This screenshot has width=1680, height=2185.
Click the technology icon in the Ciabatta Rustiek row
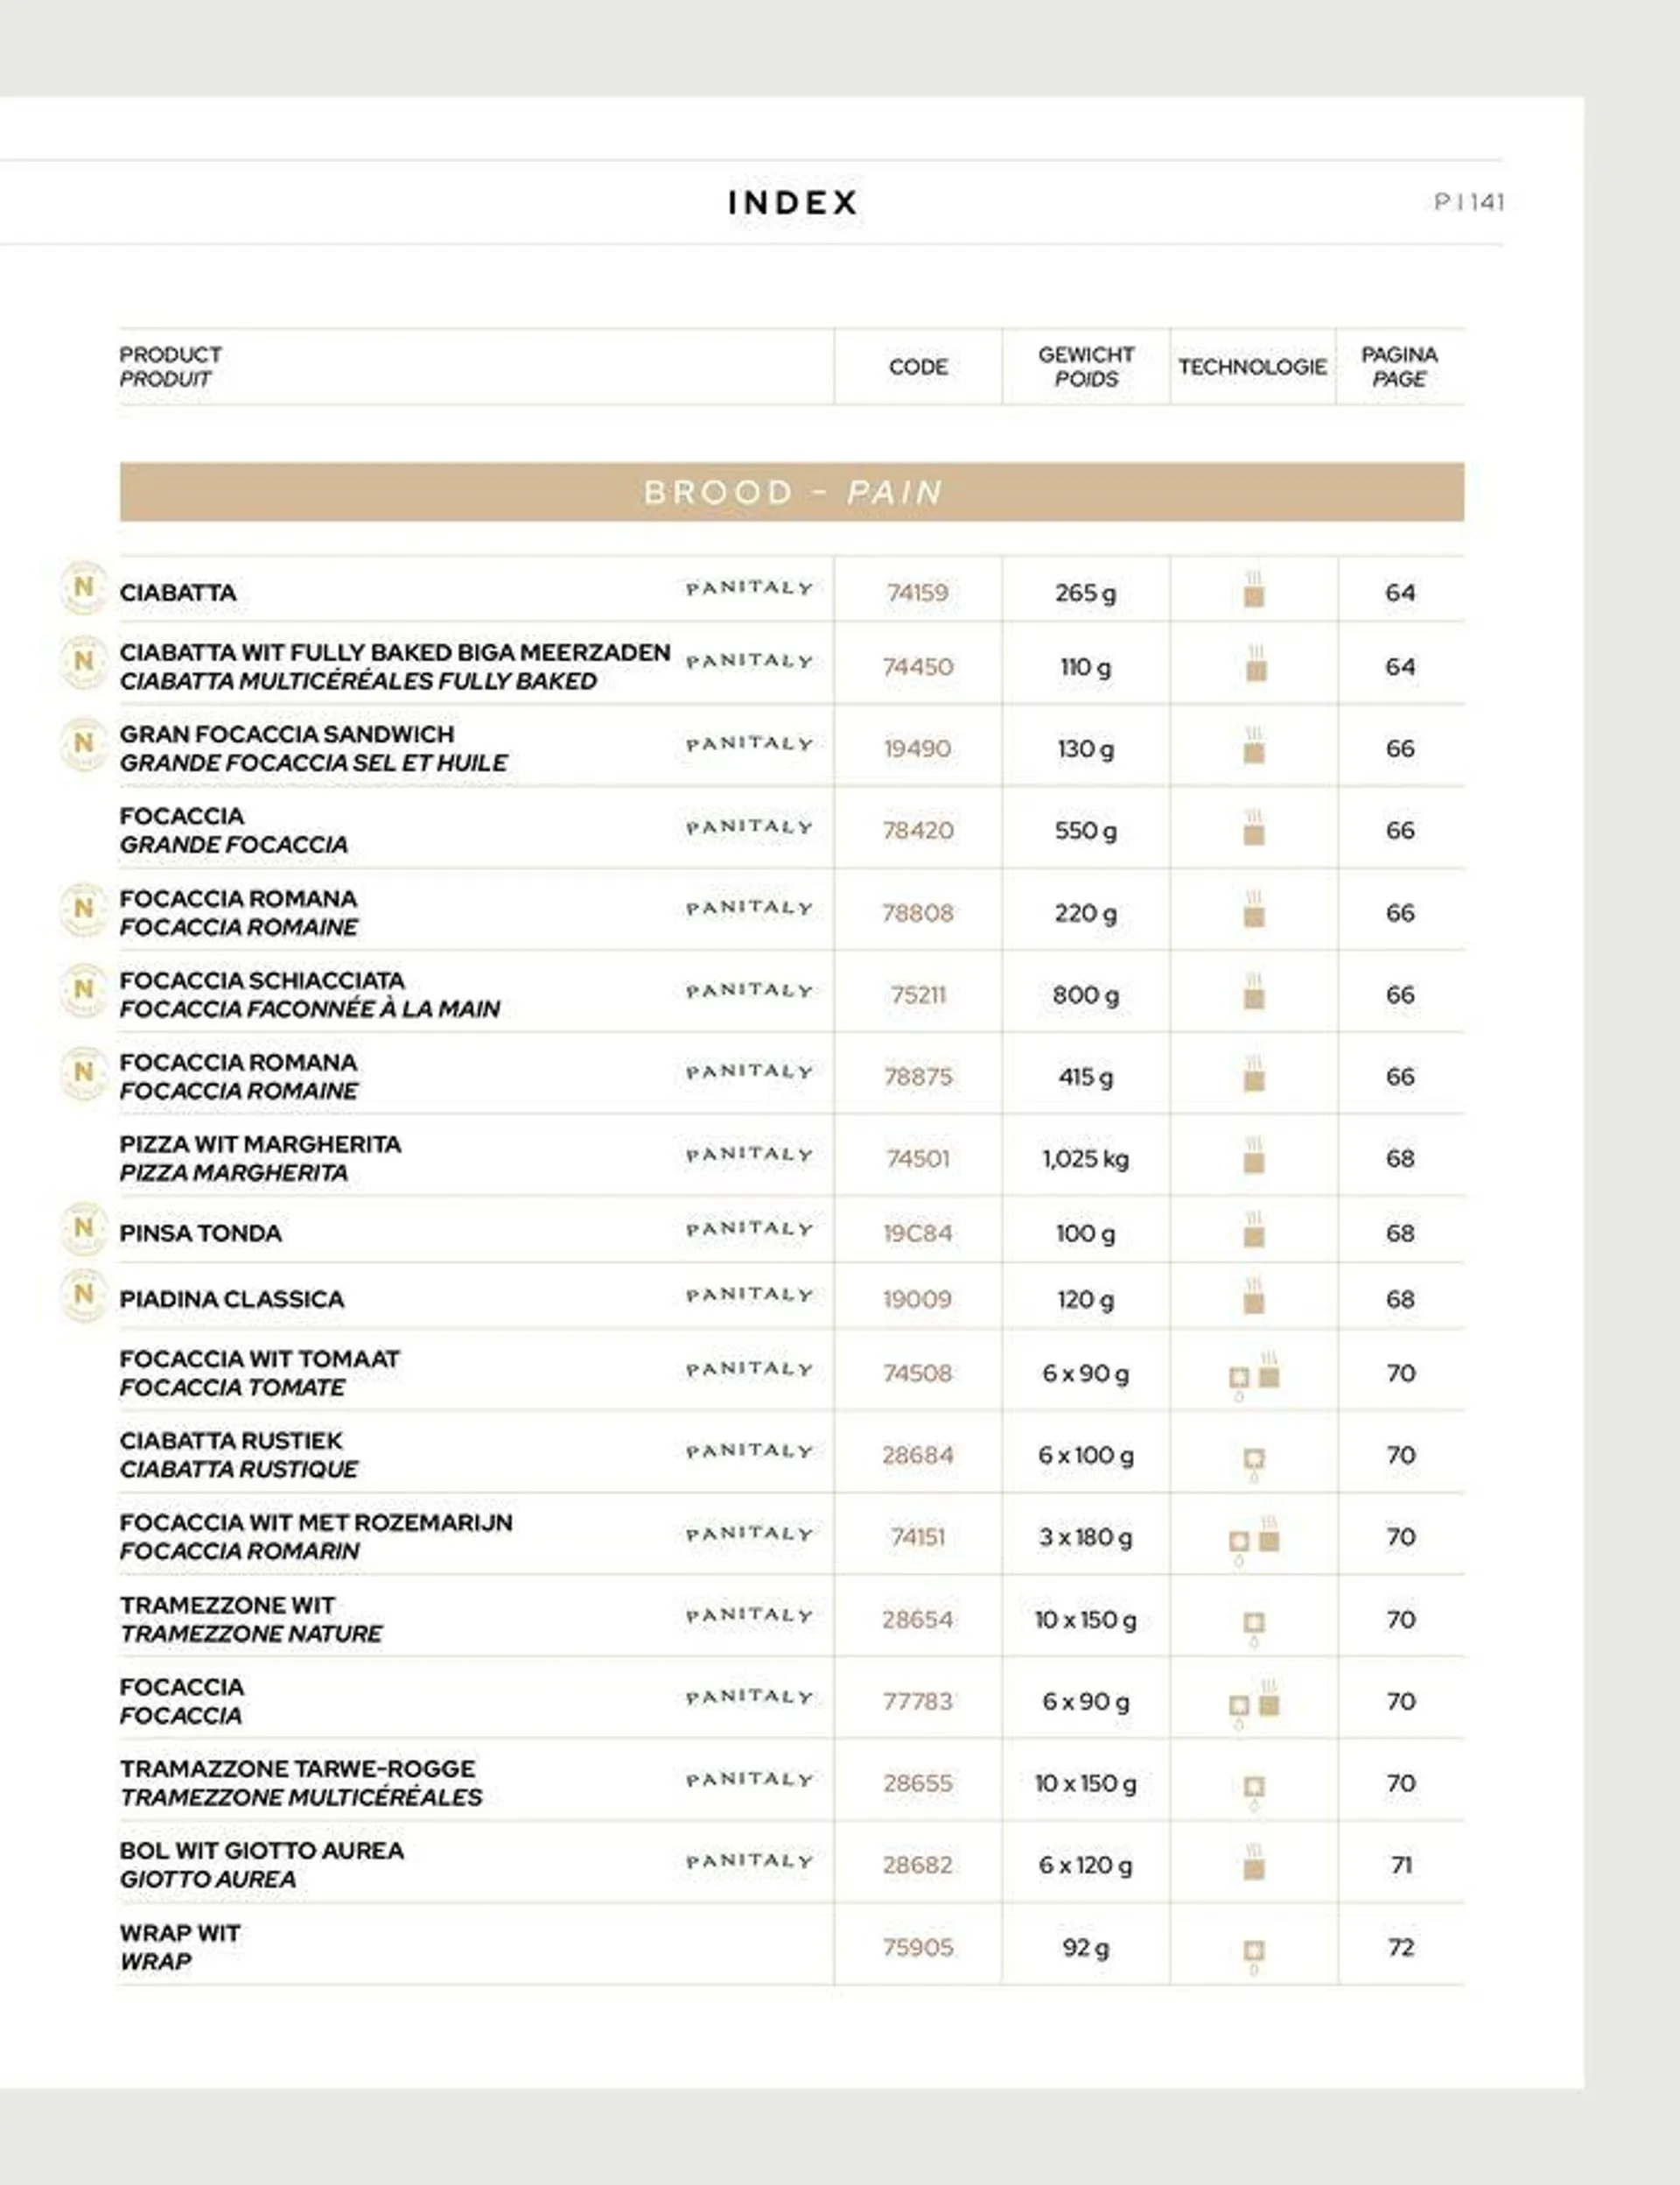point(1254,1464)
